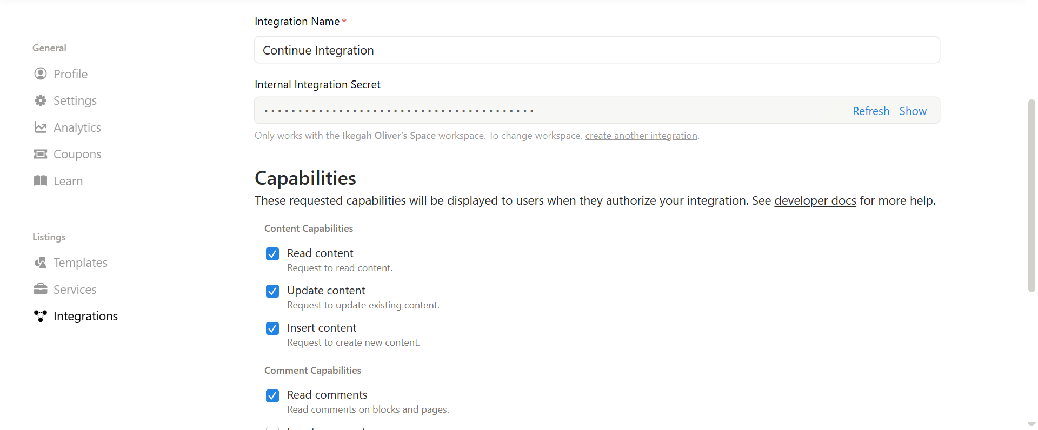This screenshot has width=1038, height=430.
Task: Click the Services briefcase icon
Action: click(x=41, y=290)
